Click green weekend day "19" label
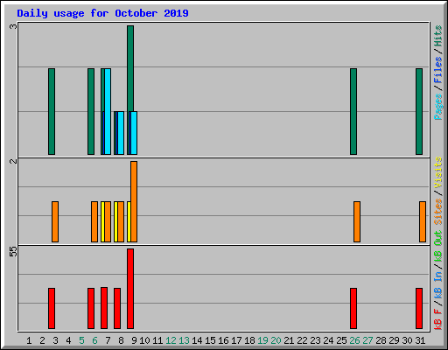Viewport: 448px width, 350px height. [262, 340]
